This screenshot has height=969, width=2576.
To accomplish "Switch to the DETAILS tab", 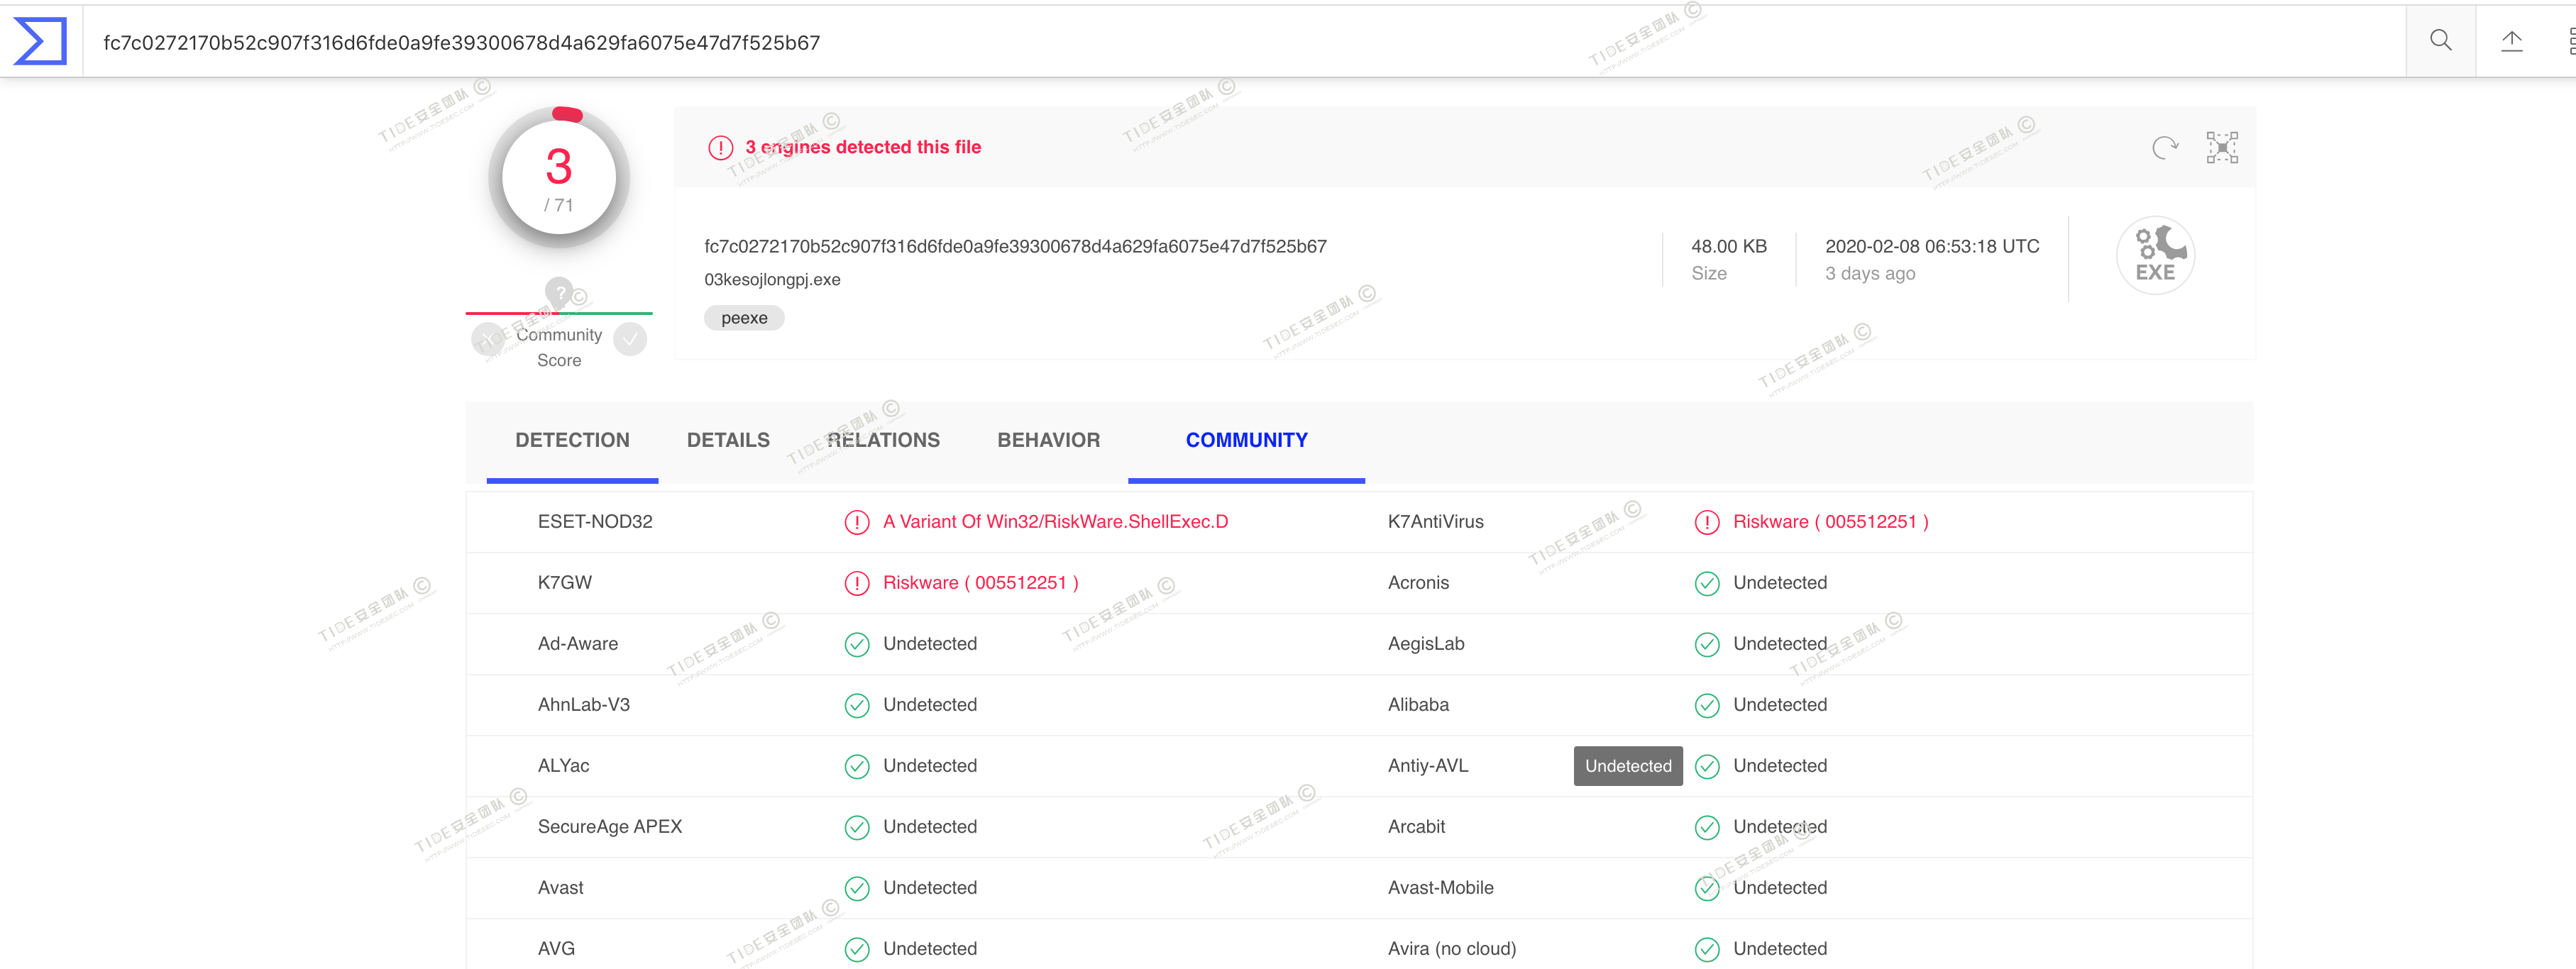I will coord(728,440).
